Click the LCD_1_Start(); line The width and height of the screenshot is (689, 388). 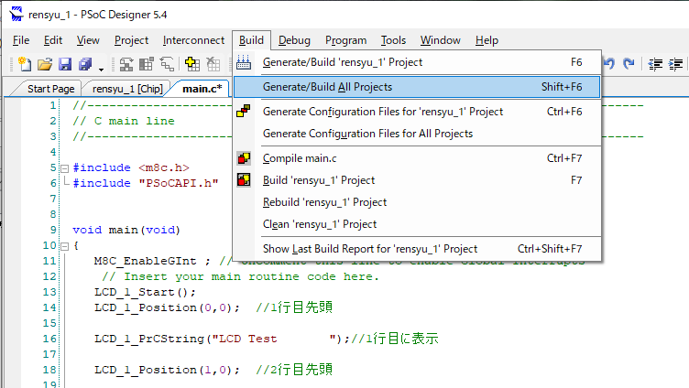point(145,292)
